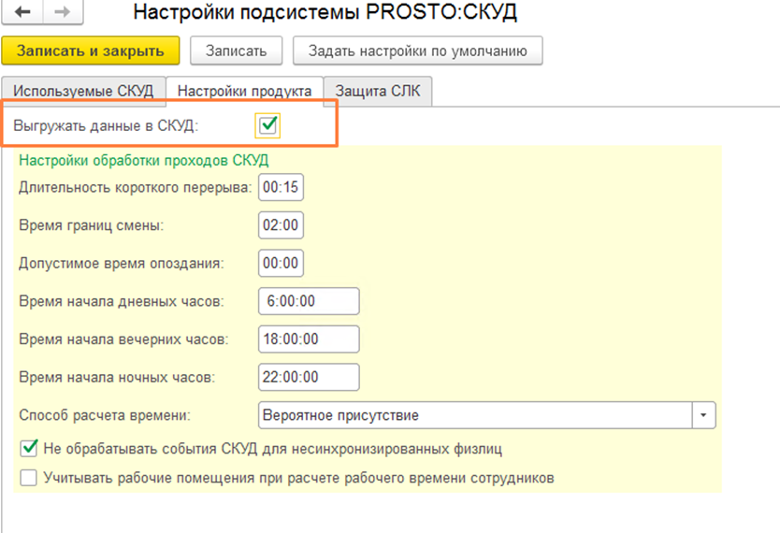Select the Настройки продукта tab

[x=244, y=92]
